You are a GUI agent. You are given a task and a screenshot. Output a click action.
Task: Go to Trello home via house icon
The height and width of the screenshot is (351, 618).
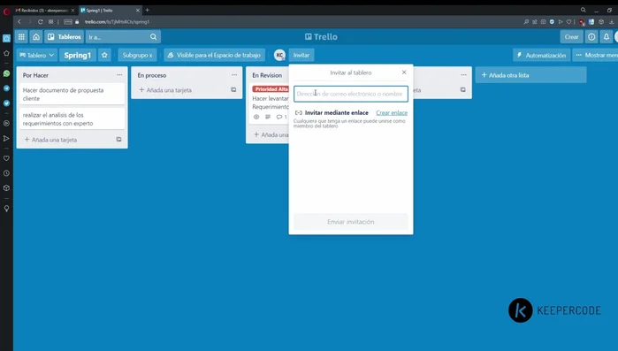click(x=36, y=36)
